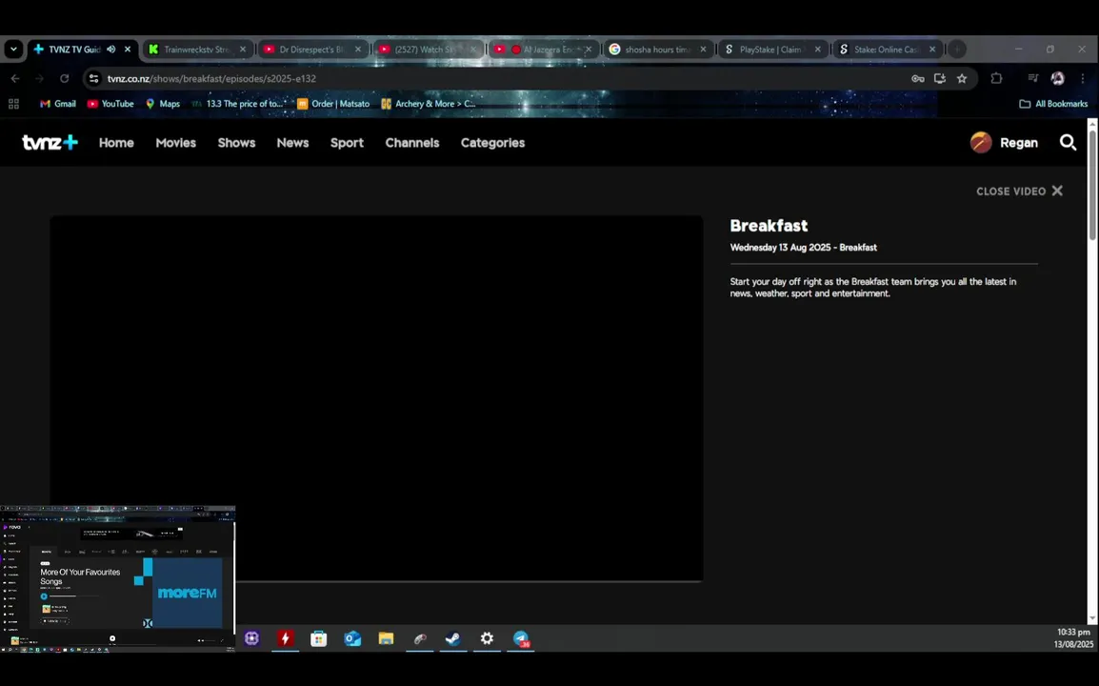
Task: Open the red lightning bolt taskbar app
Action: point(285,638)
